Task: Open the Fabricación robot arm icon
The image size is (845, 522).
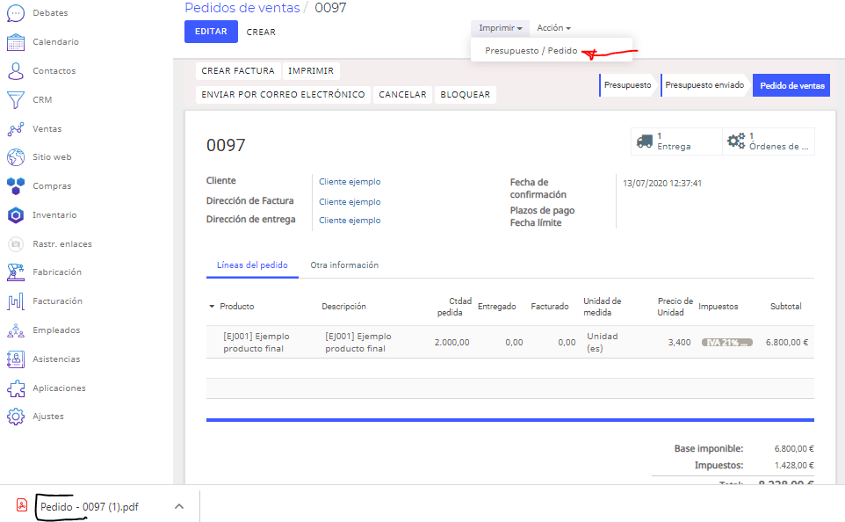Action: (x=16, y=272)
